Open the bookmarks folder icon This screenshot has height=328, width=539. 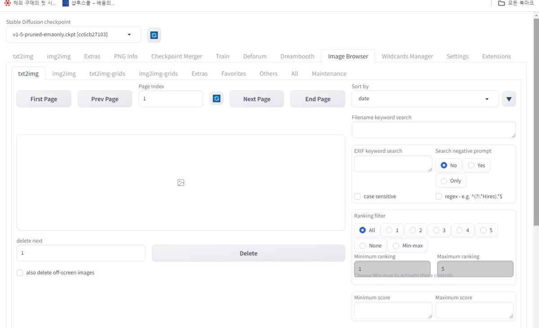pos(501,3)
